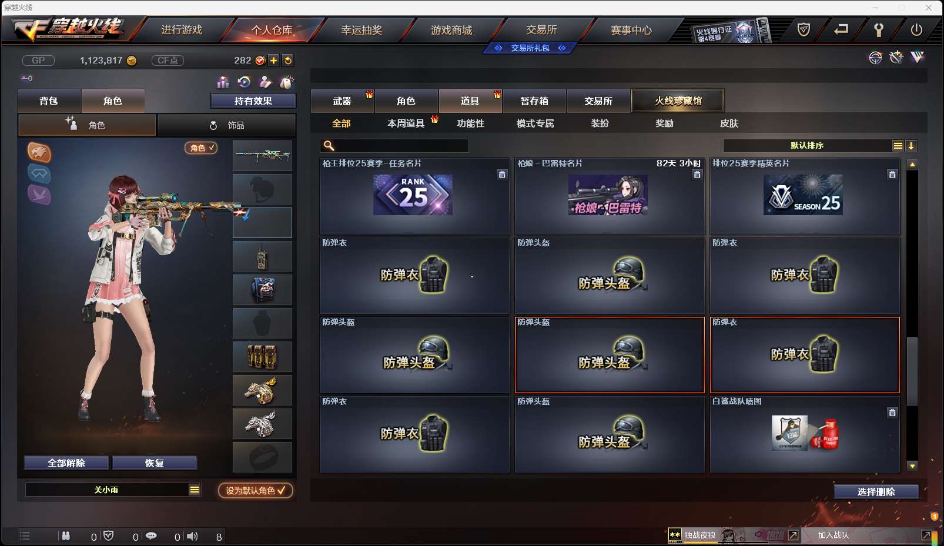944x546 pixels.
Task: Open the ranking podium icon
Action: (223, 82)
